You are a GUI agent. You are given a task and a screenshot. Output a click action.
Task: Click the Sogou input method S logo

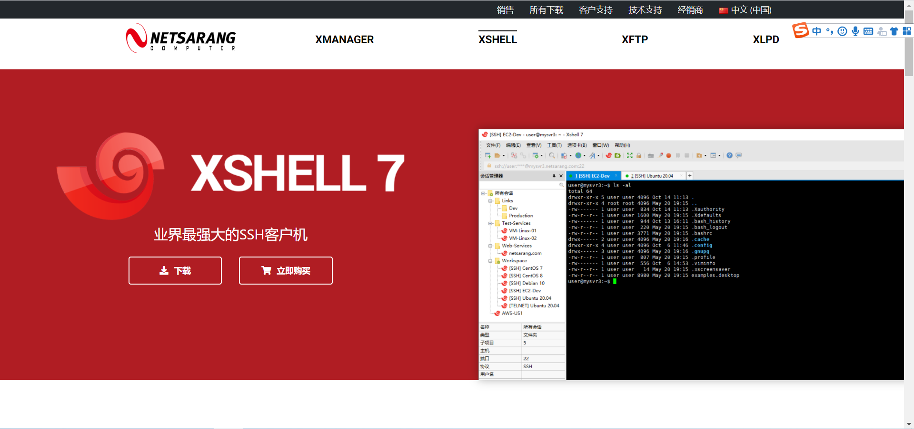tap(800, 30)
